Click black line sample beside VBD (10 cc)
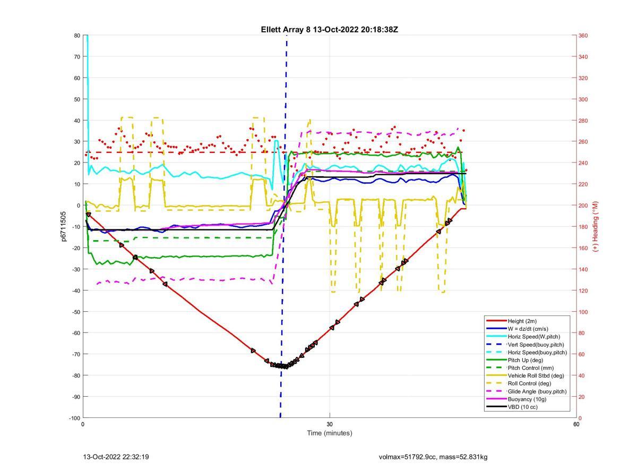The height and width of the screenshot is (470, 637). pyautogui.click(x=496, y=407)
